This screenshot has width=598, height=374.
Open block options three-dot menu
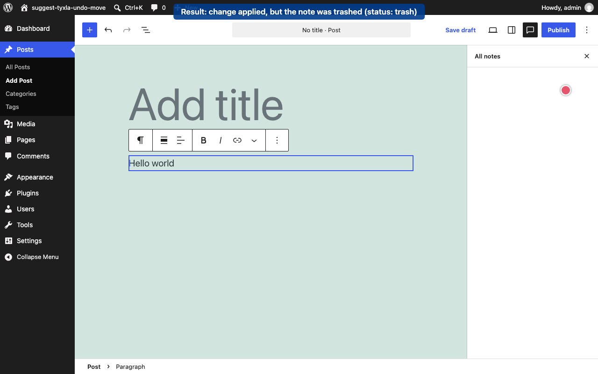pyautogui.click(x=277, y=140)
